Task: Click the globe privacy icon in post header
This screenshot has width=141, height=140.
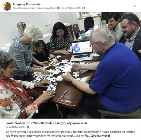Action: click(84, 8)
